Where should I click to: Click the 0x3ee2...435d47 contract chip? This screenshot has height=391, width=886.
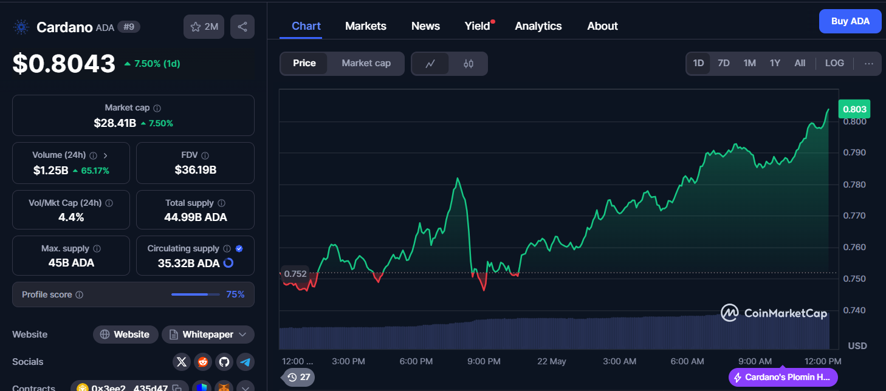(x=129, y=387)
